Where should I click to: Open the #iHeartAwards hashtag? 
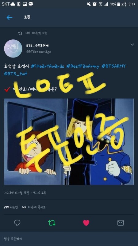pos(48,66)
